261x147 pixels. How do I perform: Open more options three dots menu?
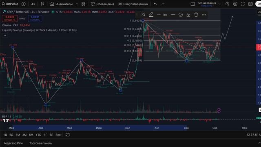pos(204,15)
